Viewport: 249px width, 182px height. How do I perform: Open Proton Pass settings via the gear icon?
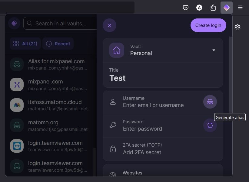[237, 27]
